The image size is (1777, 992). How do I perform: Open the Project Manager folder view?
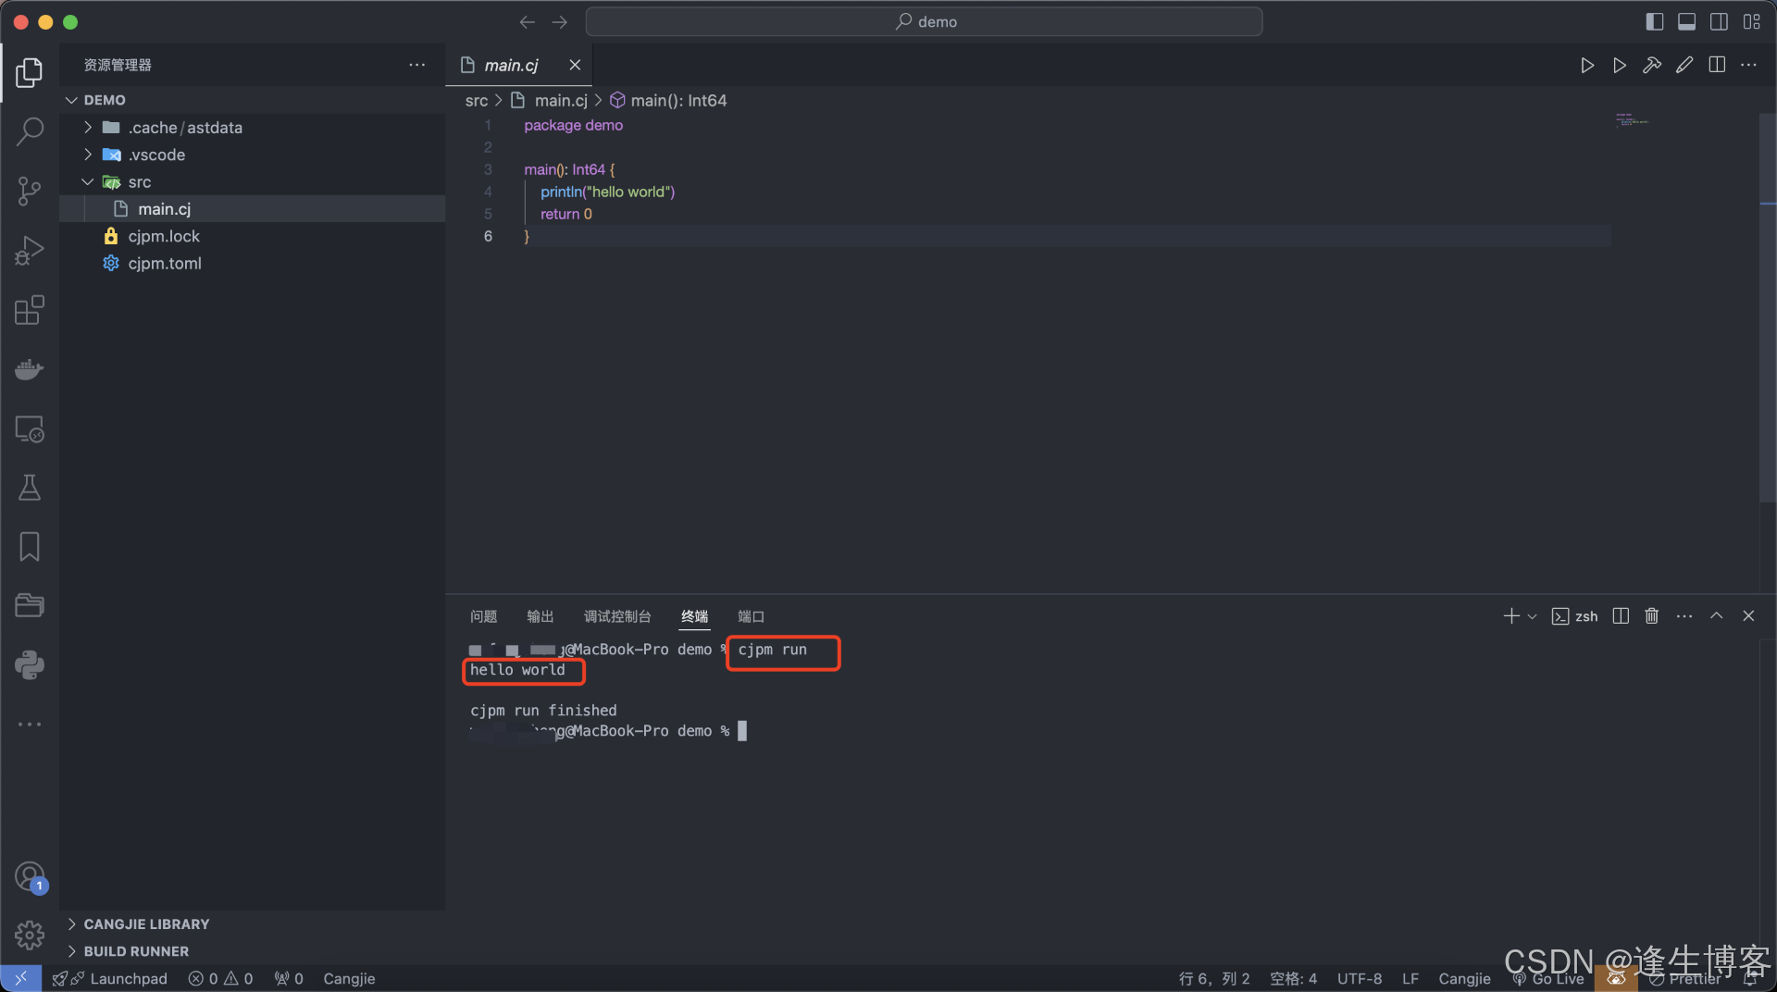coord(30,606)
